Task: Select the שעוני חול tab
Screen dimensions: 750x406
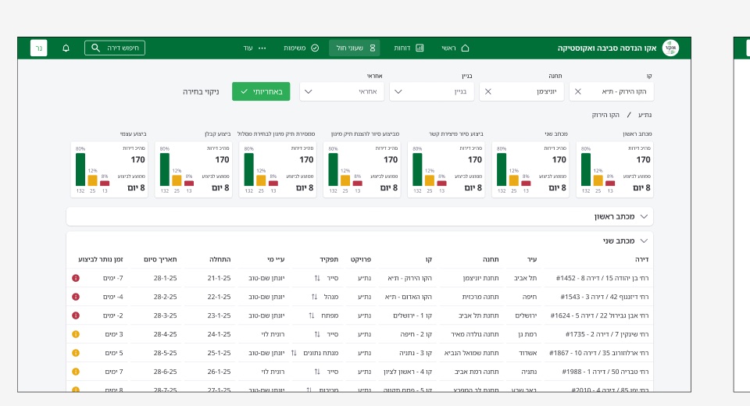Action: tap(355, 48)
